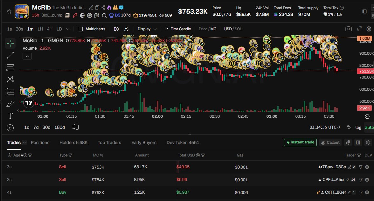Click the purple flame icon in the header
This screenshot has height=201, width=374.
(x=109, y=8)
